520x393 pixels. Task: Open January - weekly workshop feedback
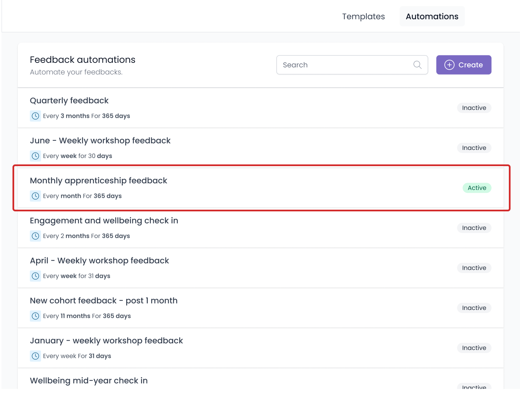click(x=106, y=341)
